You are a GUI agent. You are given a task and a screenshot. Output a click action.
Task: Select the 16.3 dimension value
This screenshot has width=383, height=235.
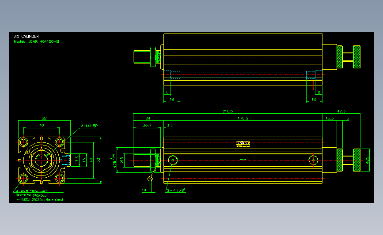click(330, 118)
